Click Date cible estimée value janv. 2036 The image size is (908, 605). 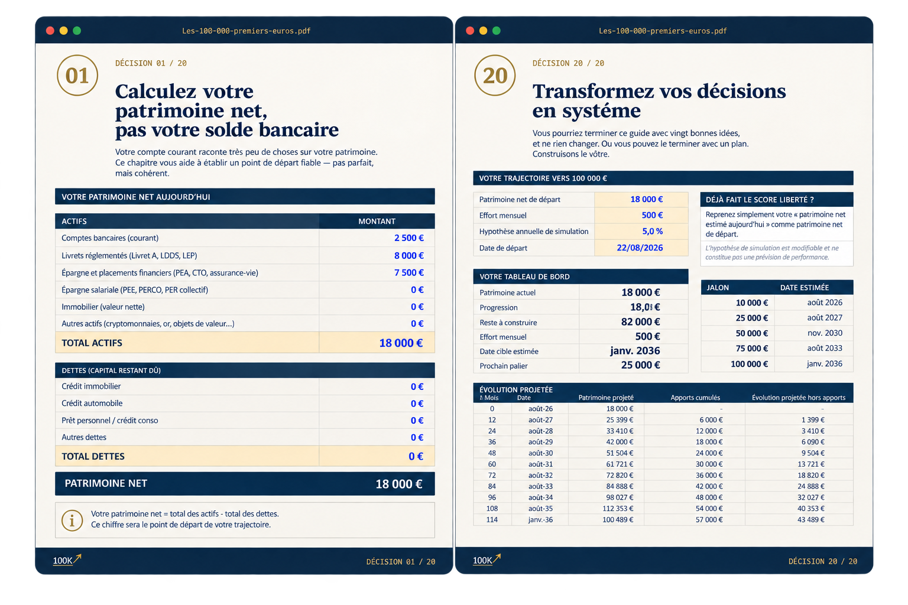(635, 351)
